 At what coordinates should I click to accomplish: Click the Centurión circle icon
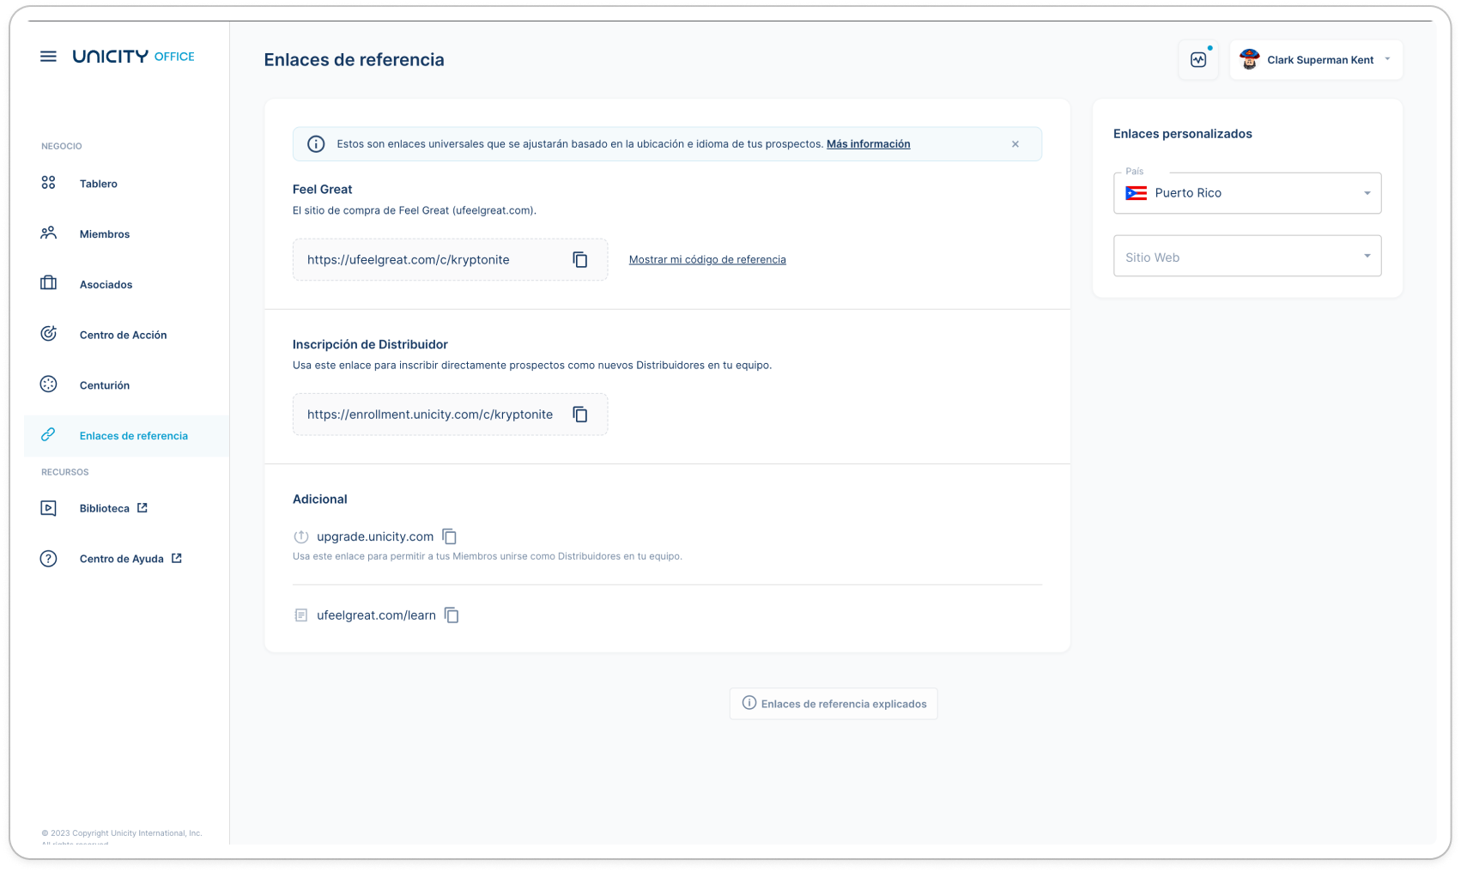[x=48, y=385]
